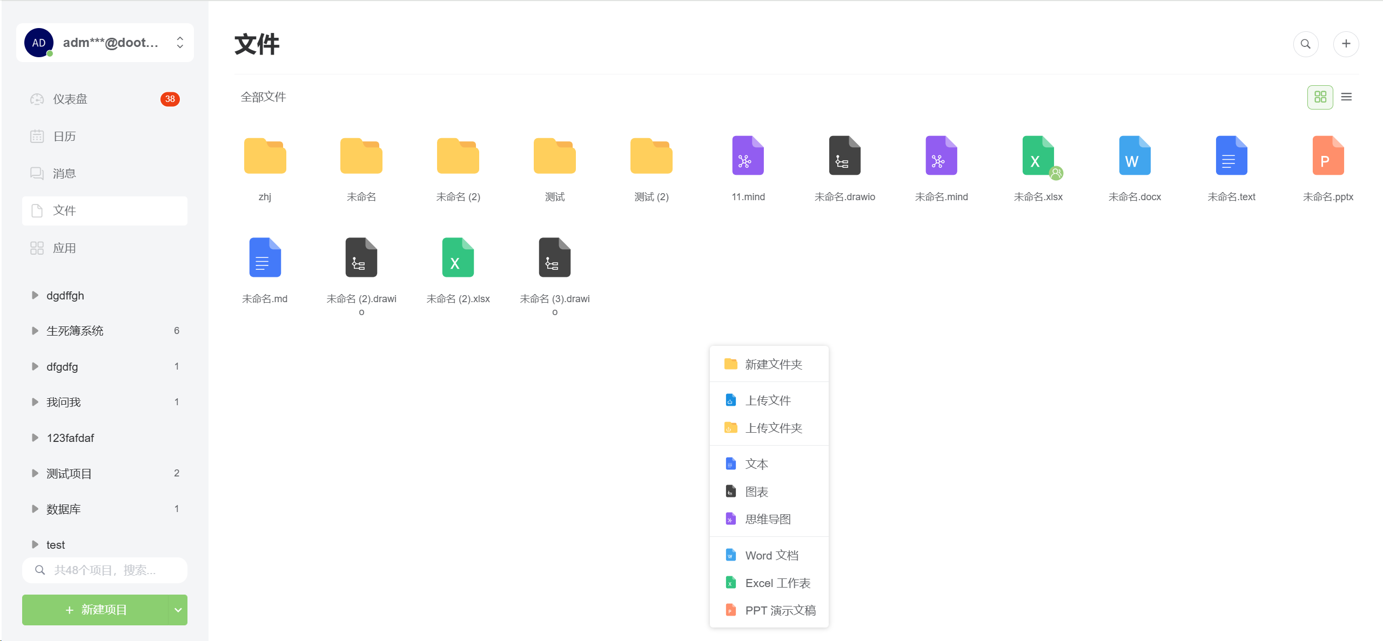Open the zhj folder
Image resolution: width=1383 pixels, height=641 pixels.
265,156
